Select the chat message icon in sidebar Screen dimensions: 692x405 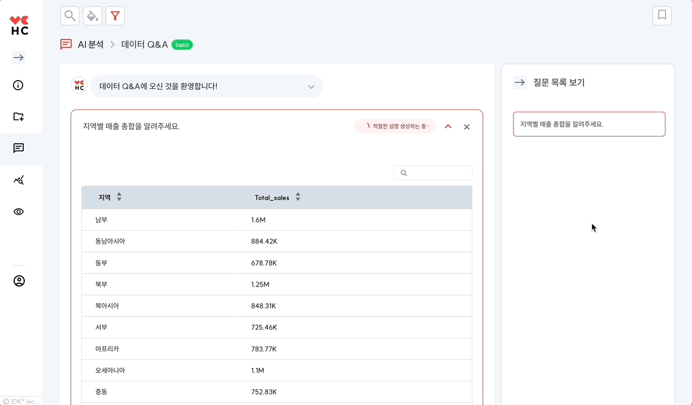19,148
